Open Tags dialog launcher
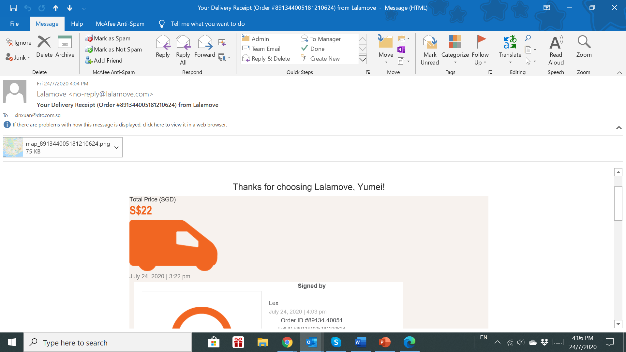Screen dimensions: 626x352 (x=490, y=72)
